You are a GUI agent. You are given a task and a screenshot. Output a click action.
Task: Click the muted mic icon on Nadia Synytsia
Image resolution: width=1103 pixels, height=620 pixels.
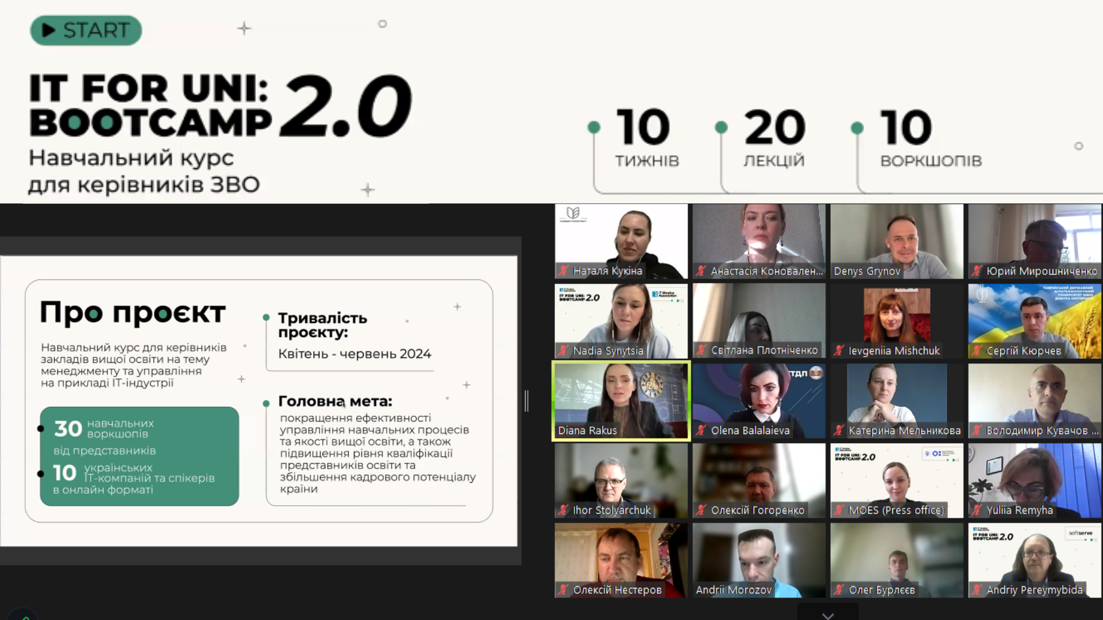564,351
